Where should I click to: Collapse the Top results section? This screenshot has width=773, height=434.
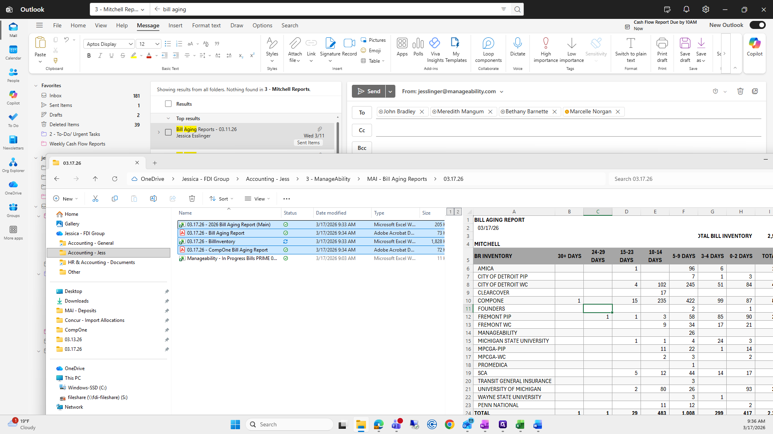(168, 119)
